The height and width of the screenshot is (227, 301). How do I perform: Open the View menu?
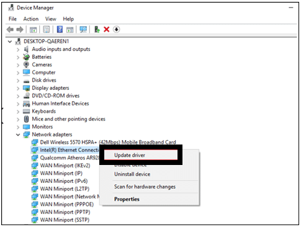[x=51, y=19]
